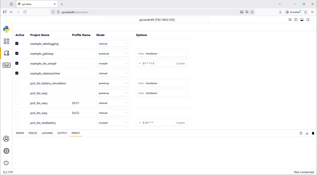
Task: Open the recorder tape icon in sidebar
Action: [6, 65]
